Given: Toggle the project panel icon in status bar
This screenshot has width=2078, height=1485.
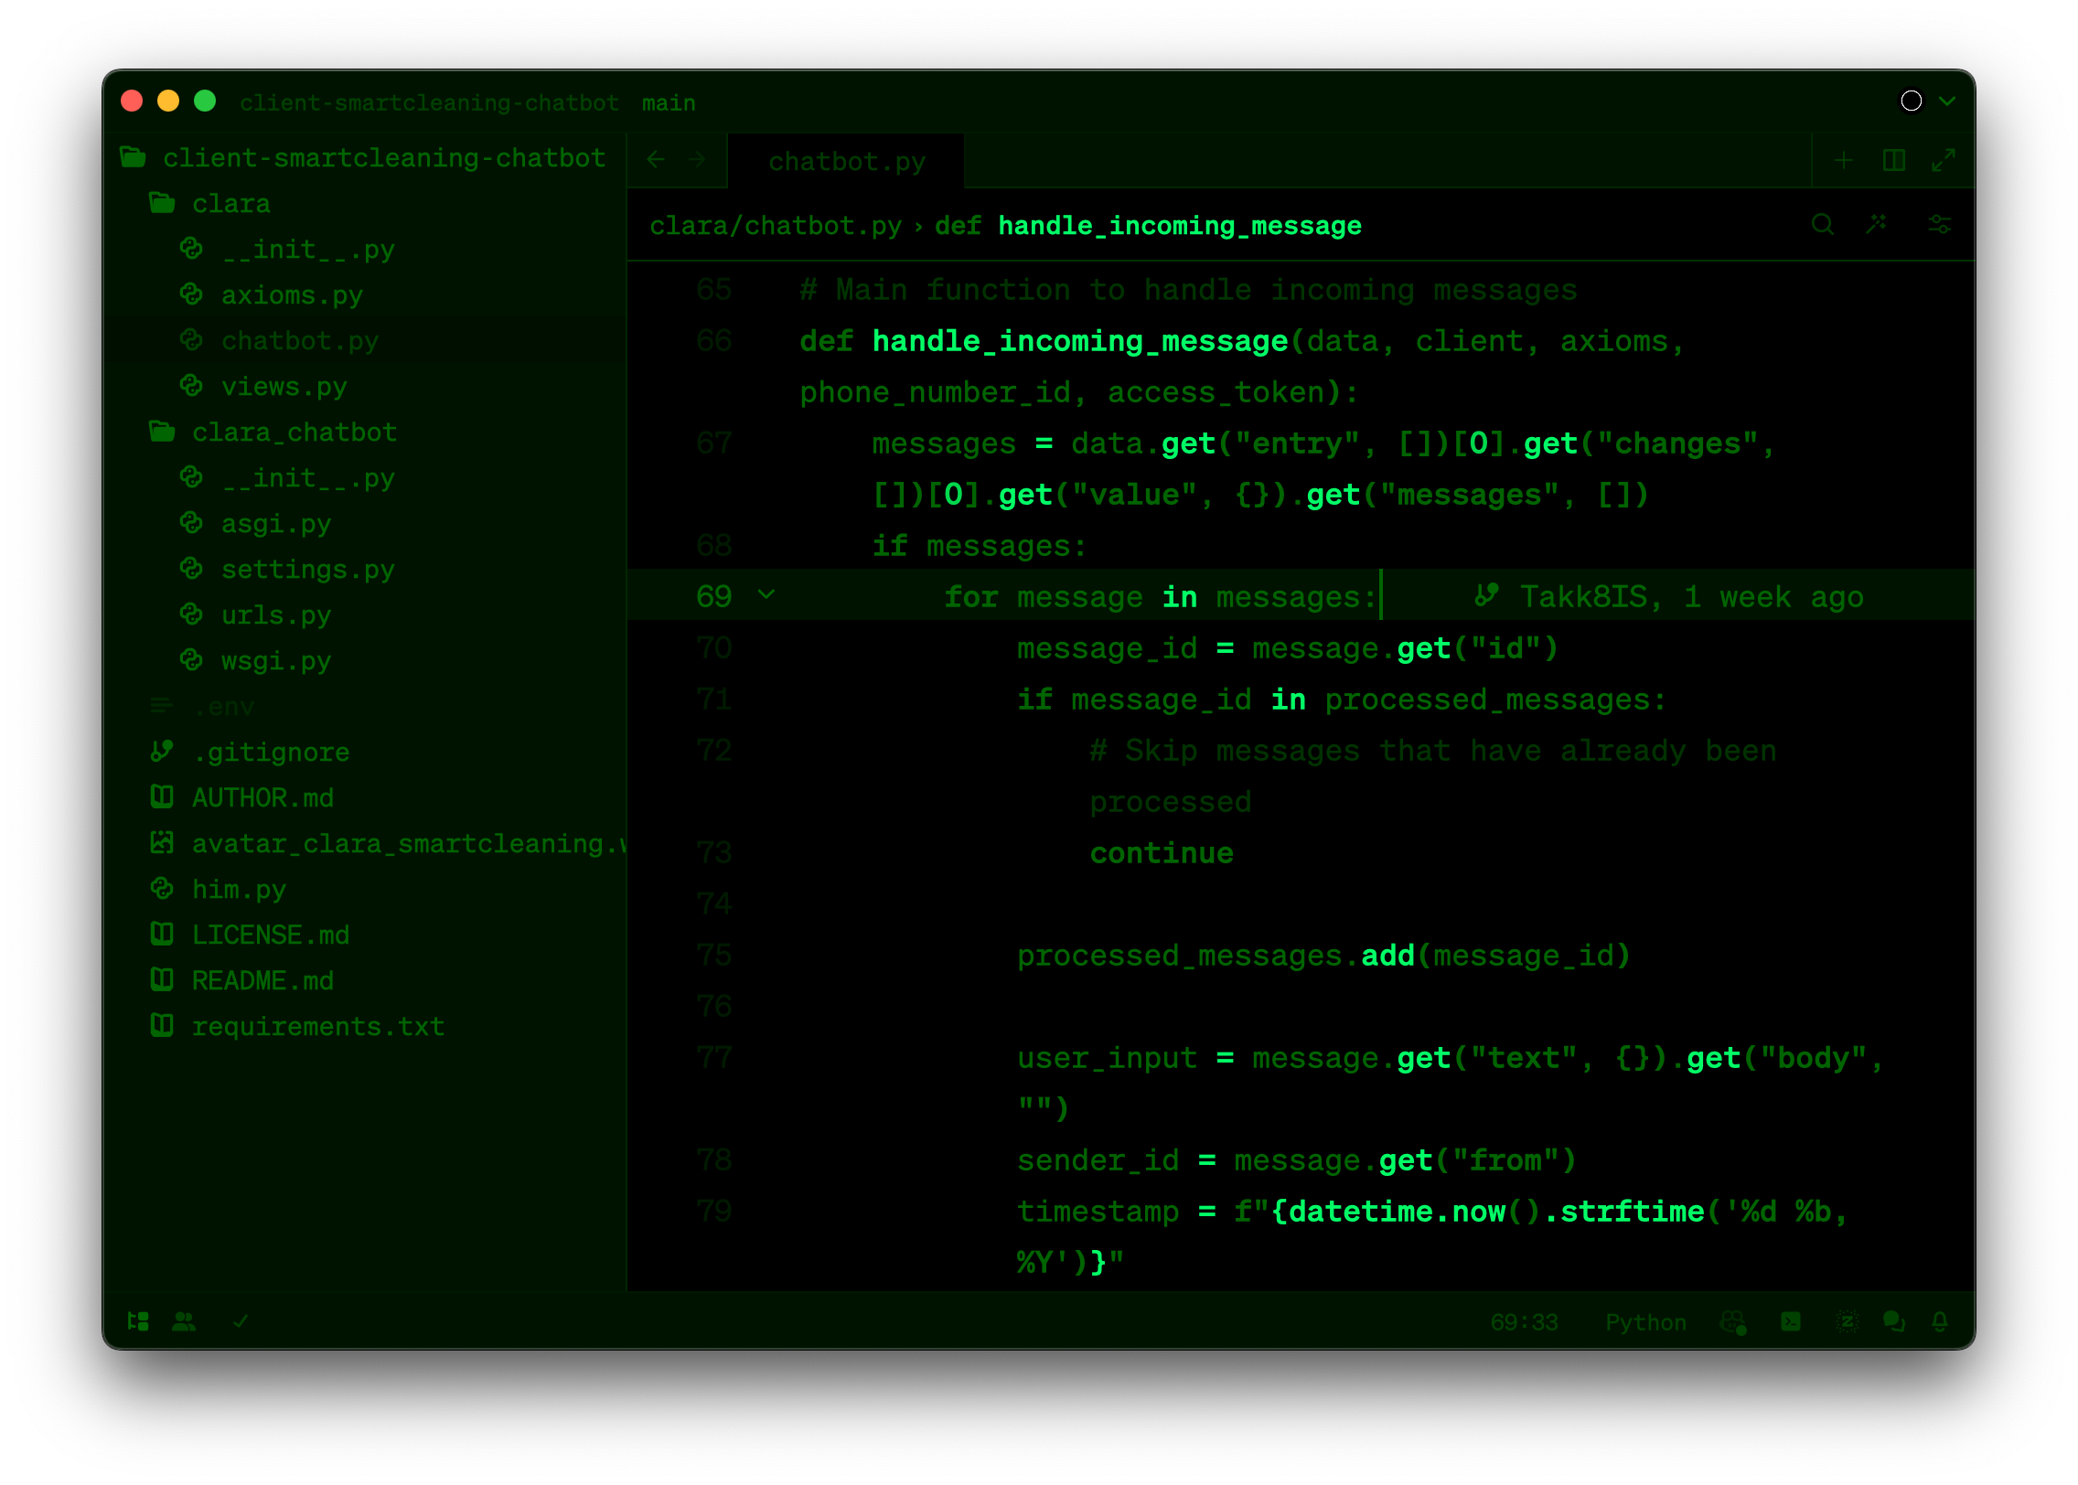Looking at the screenshot, I should 138,1321.
